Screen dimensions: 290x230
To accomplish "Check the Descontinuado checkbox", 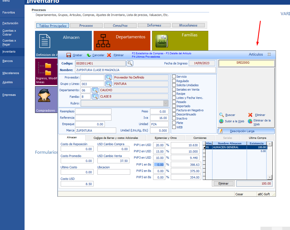I will tap(174, 114).
